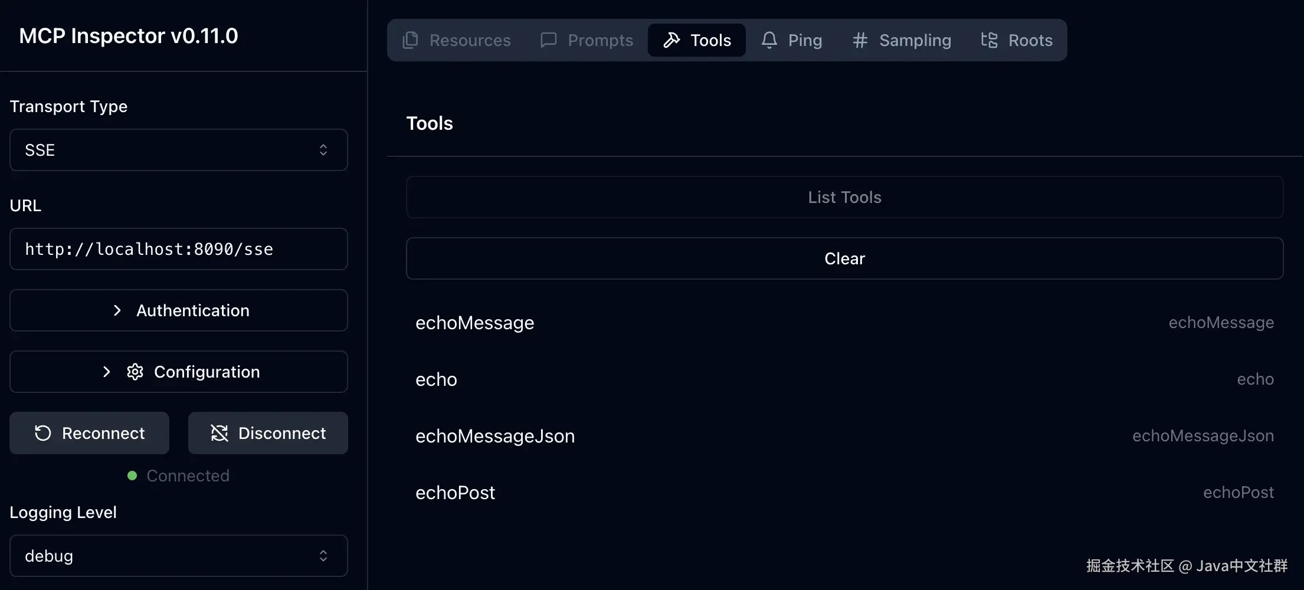Image resolution: width=1304 pixels, height=590 pixels.
Task: Focus the server URL input field
Action: pyautogui.click(x=178, y=249)
